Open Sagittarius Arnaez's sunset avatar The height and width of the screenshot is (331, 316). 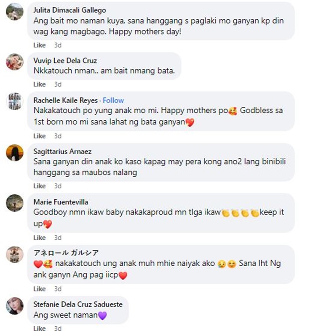click(x=15, y=153)
